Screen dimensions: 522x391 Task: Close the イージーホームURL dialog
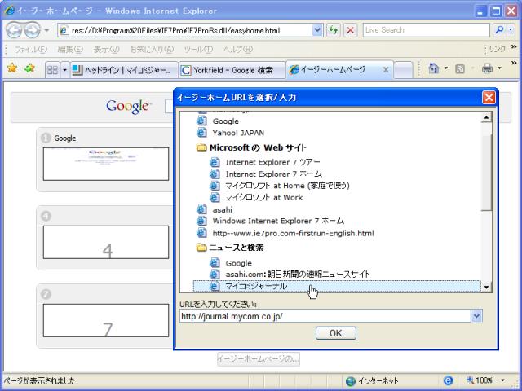click(489, 98)
